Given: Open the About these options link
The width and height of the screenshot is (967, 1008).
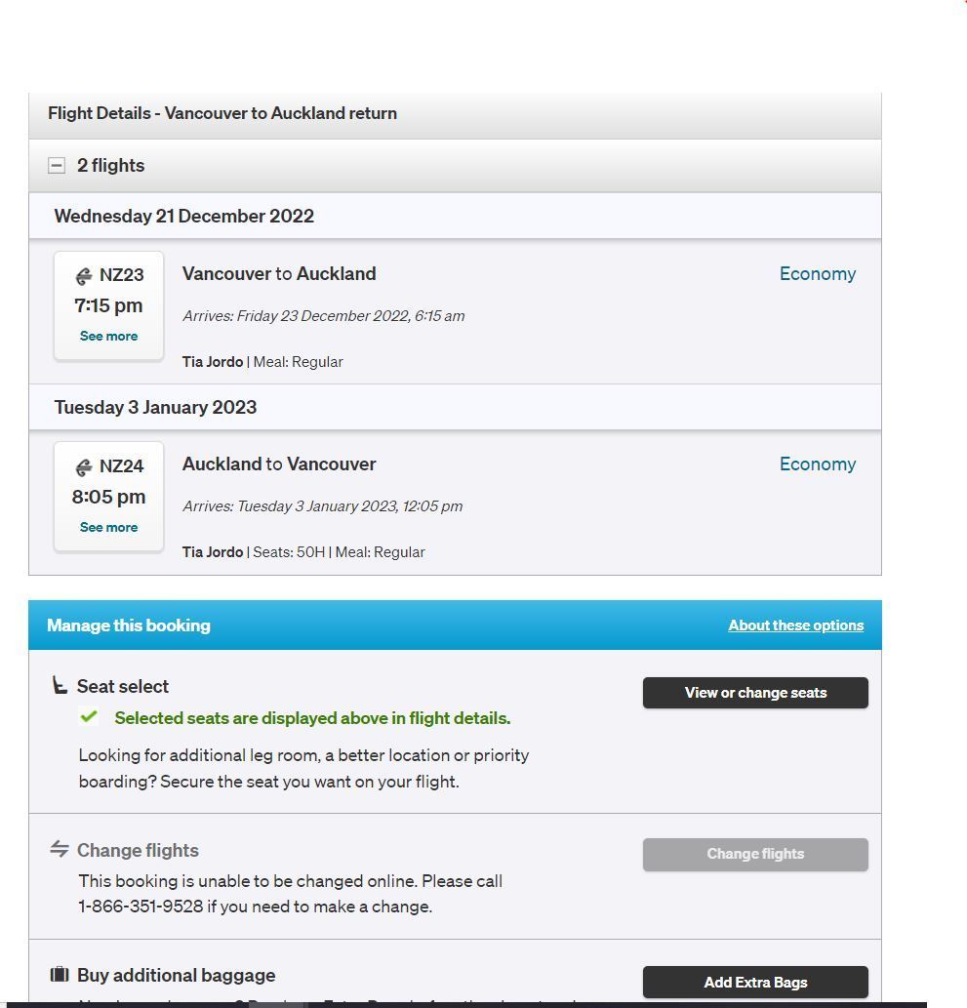Looking at the screenshot, I should point(796,625).
